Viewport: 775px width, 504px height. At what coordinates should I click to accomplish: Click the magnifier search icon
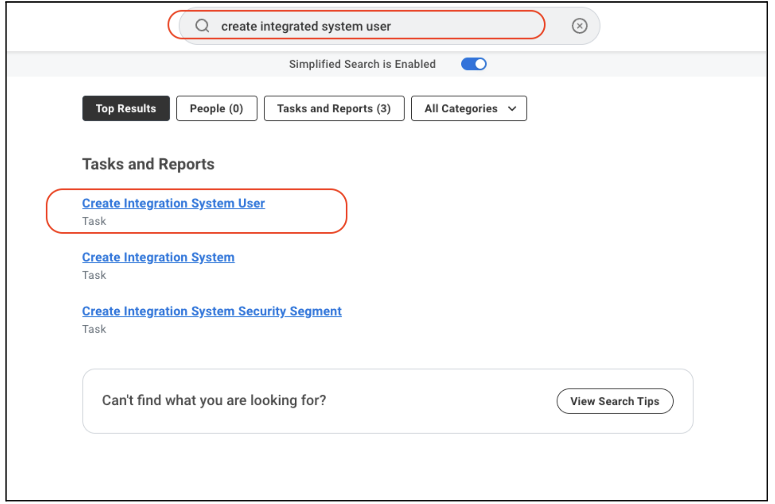coord(202,26)
